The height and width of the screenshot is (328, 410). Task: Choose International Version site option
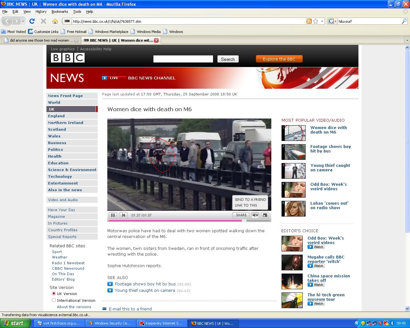tap(54, 300)
